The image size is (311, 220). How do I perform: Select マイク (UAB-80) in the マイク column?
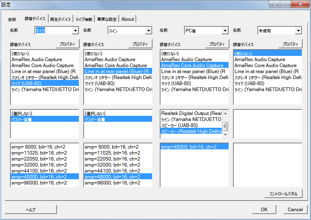(45, 83)
